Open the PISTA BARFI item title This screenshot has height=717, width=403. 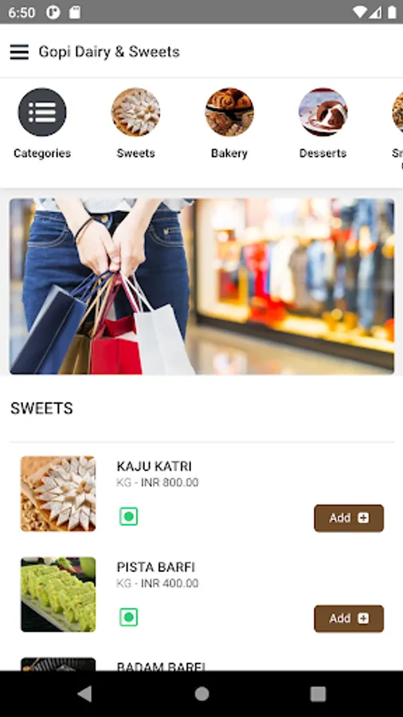tap(156, 567)
